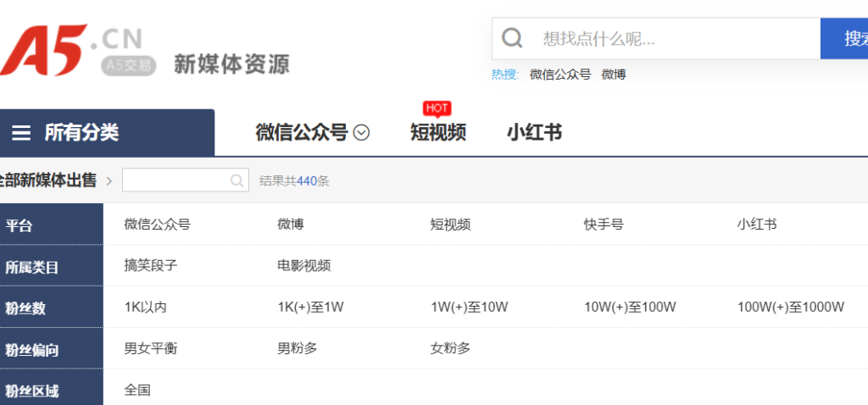Viewport: 868px width, 405px height.
Task: Select fan preference 女粉多
Action: (x=450, y=348)
